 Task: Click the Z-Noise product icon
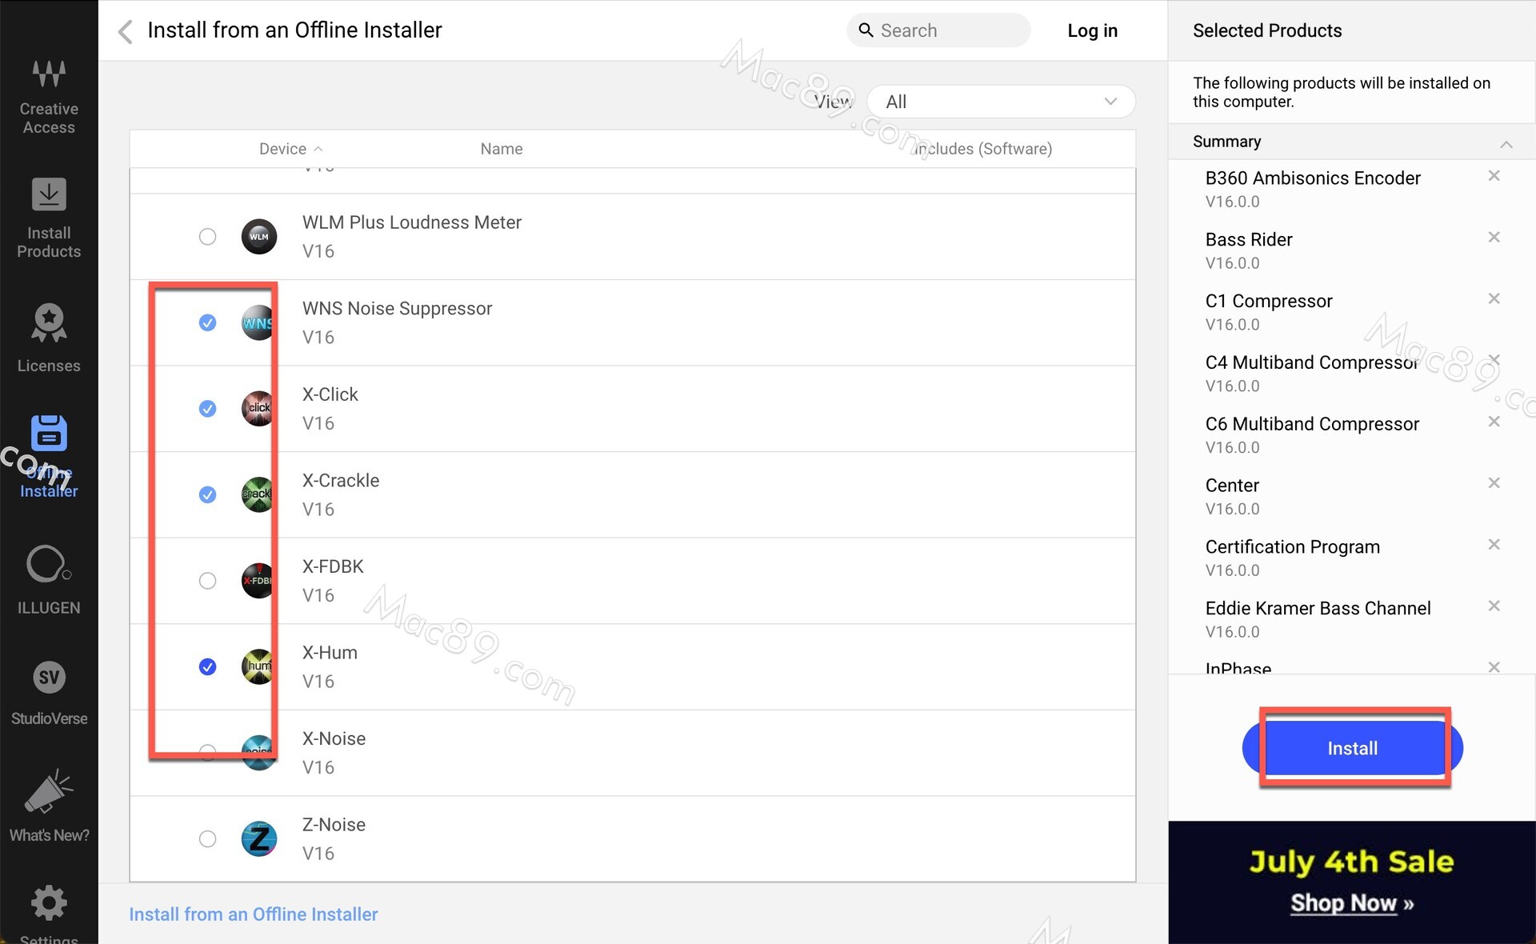pos(259,838)
